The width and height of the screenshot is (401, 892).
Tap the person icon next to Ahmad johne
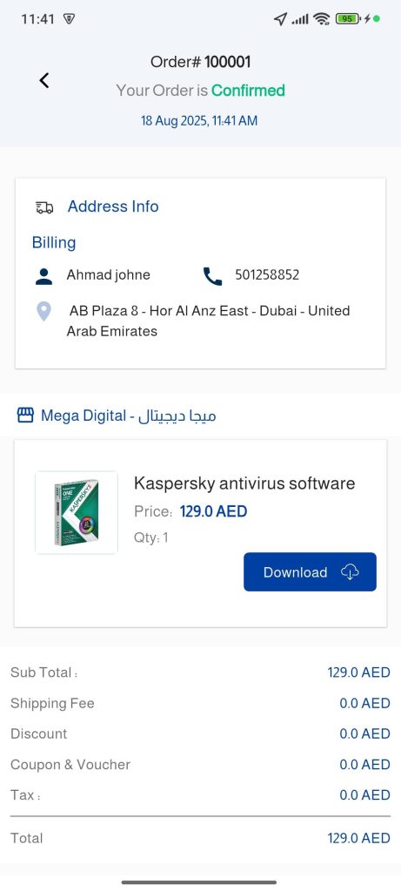tap(43, 276)
